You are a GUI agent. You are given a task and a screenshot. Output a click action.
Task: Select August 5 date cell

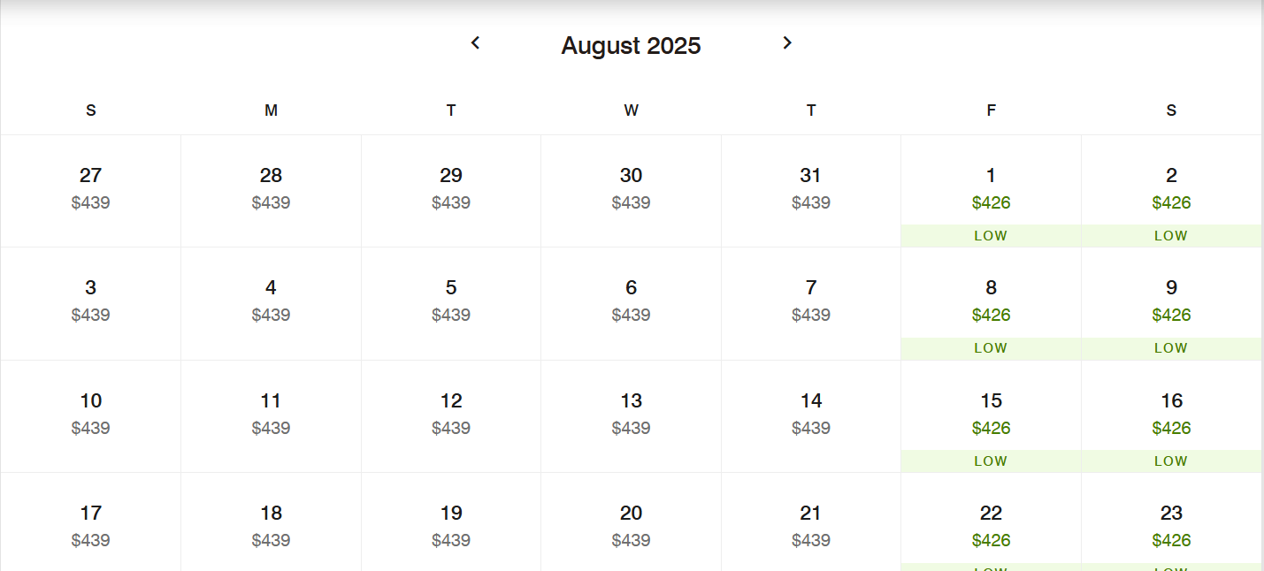pyautogui.click(x=451, y=303)
